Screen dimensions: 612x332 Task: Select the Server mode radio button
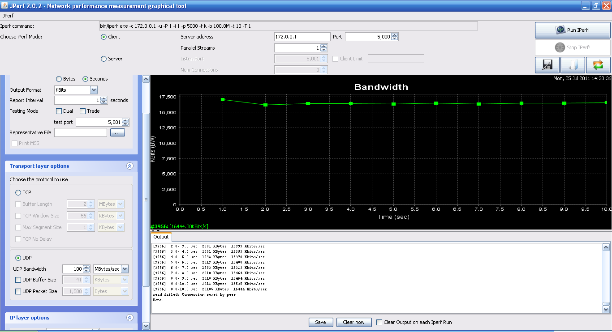[x=104, y=59]
